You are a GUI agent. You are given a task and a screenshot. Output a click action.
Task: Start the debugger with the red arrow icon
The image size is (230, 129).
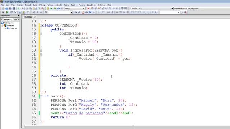88,9
